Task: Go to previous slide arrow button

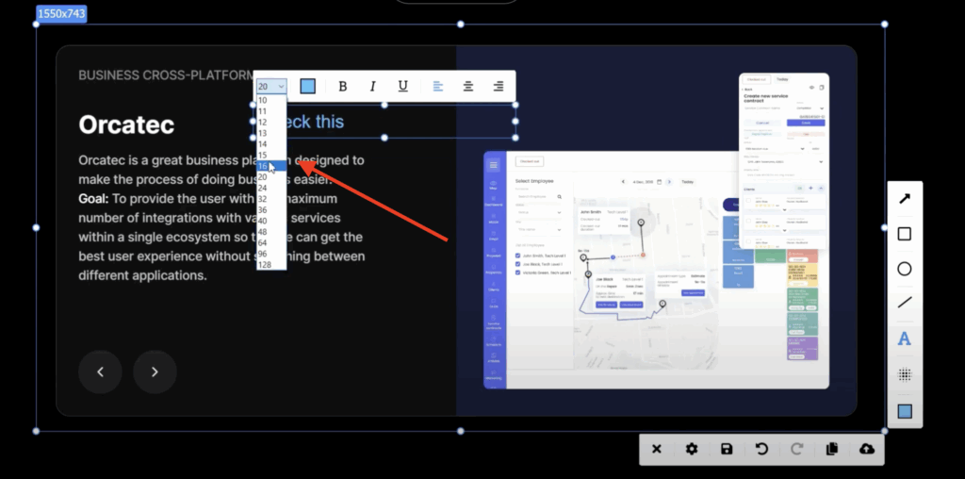Action: (100, 372)
